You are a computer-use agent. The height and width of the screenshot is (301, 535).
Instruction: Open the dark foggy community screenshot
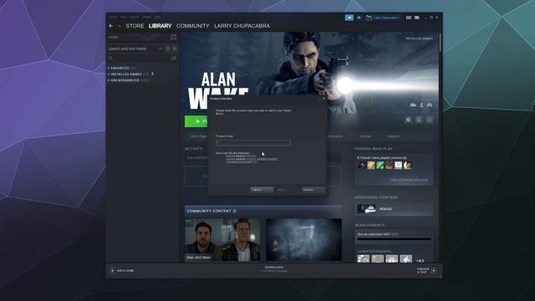point(303,240)
